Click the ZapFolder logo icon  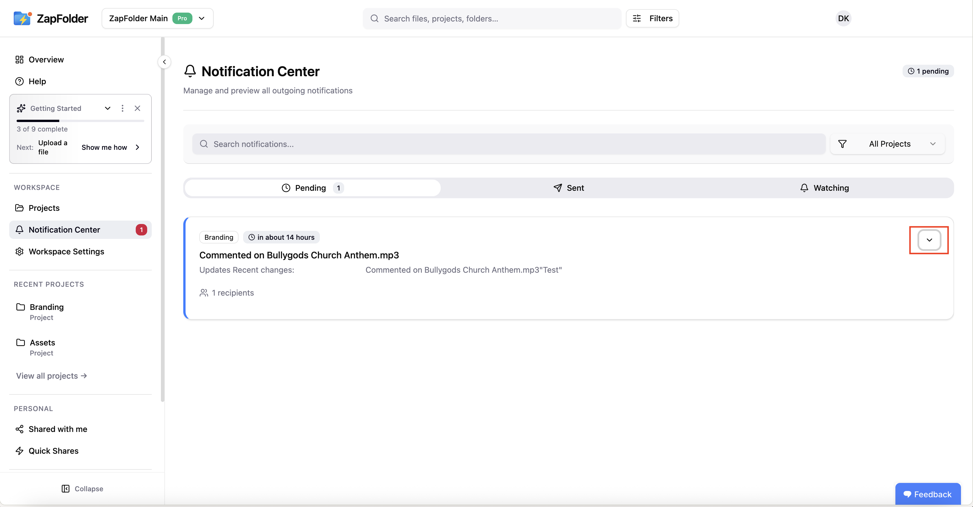click(x=22, y=18)
